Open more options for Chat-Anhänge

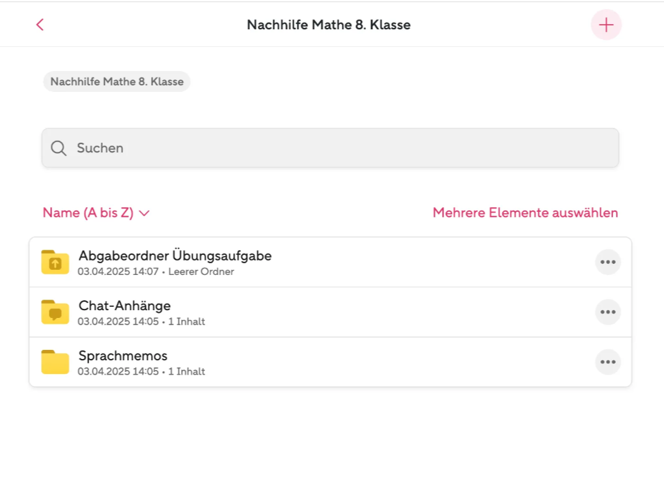(607, 312)
